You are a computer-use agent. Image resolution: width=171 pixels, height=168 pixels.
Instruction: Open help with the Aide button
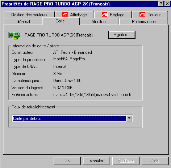[155, 161]
